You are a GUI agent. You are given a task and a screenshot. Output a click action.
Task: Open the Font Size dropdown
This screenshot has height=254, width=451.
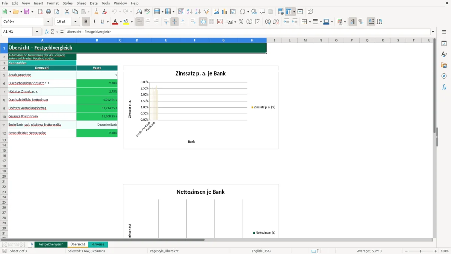[75, 22]
